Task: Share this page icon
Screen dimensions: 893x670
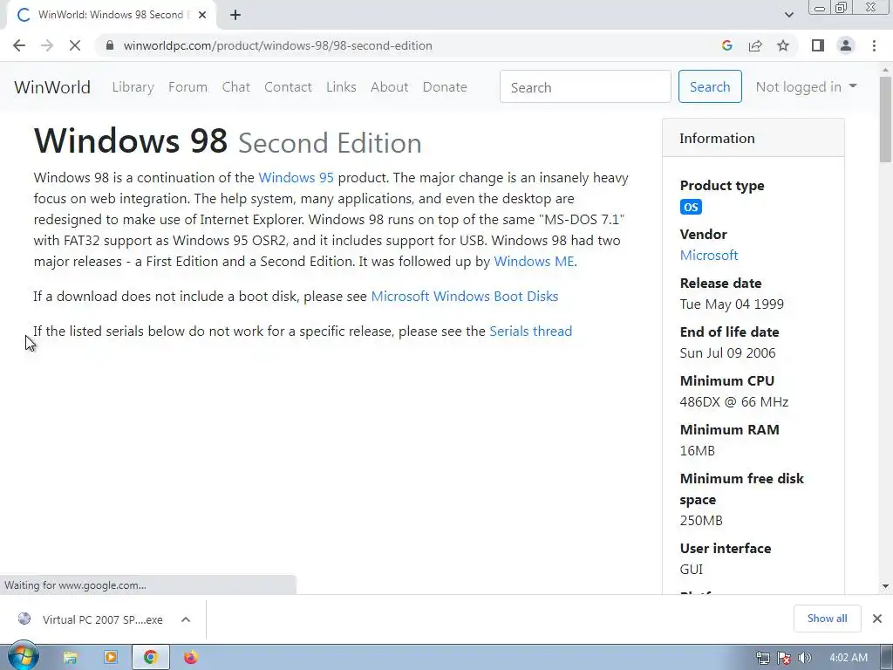Action: tap(755, 45)
